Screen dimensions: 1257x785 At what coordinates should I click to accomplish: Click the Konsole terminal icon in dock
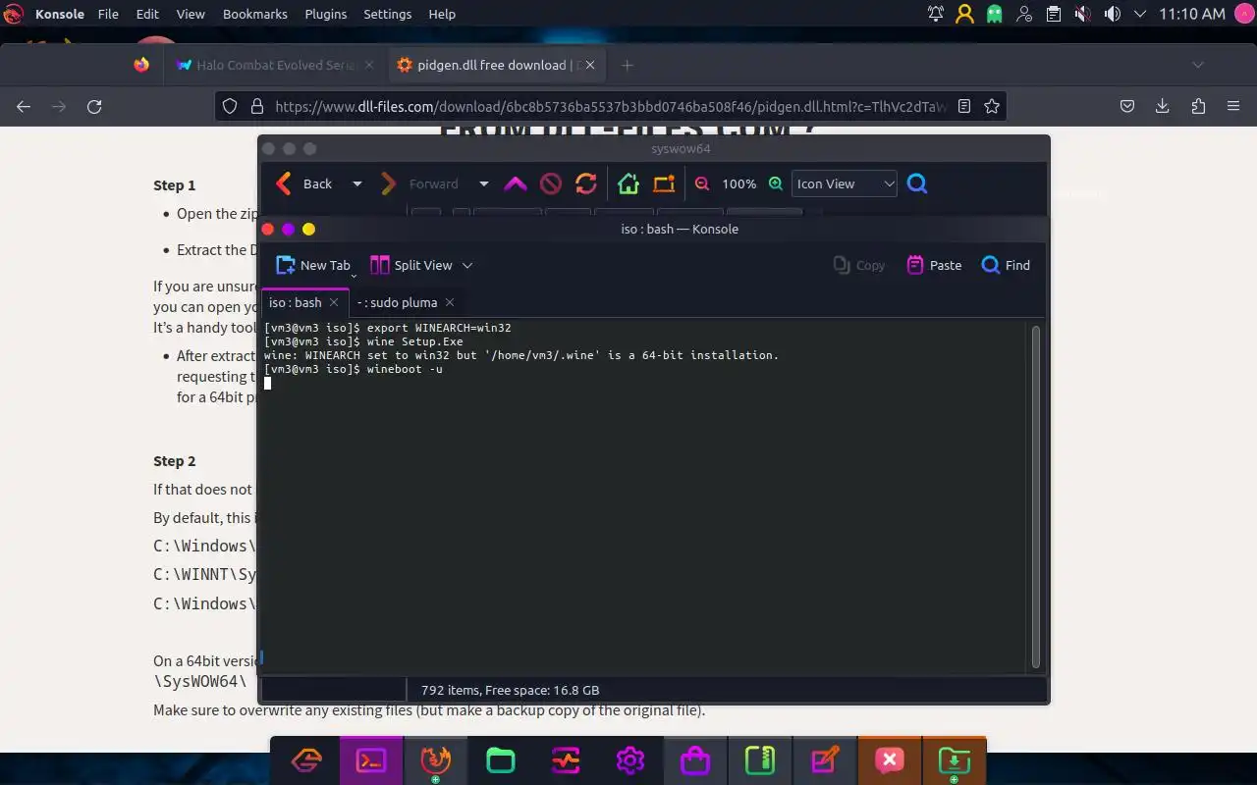point(371,760)
